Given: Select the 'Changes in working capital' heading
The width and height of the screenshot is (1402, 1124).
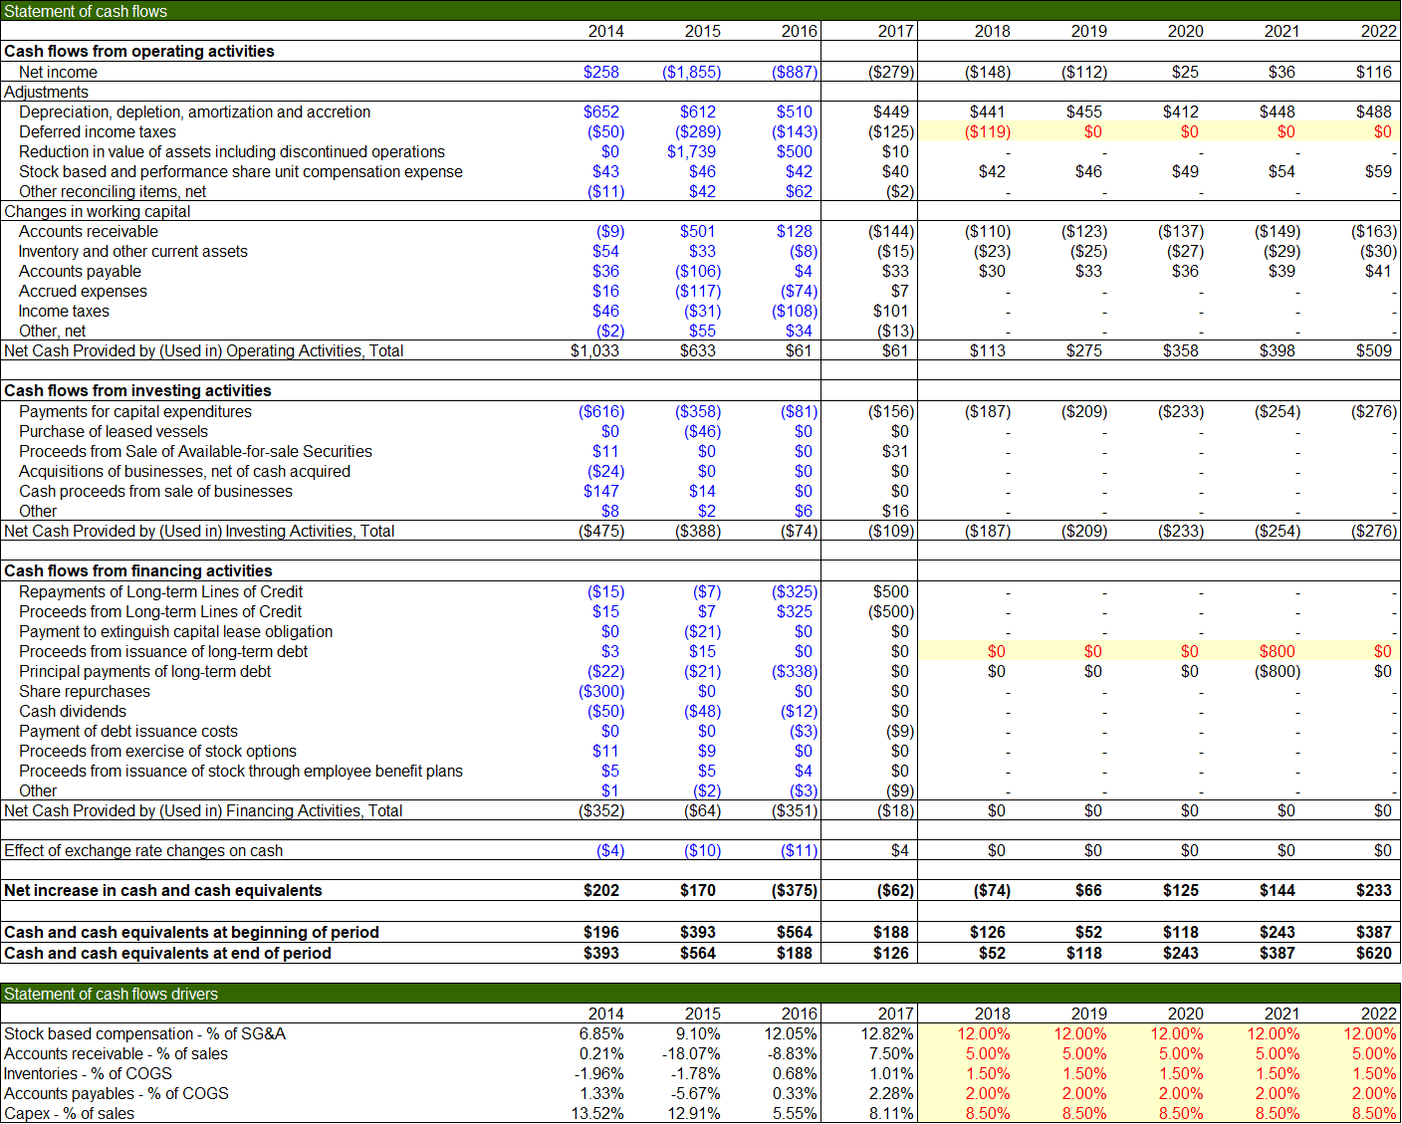Looking at the screenshot, I should 97,211.
